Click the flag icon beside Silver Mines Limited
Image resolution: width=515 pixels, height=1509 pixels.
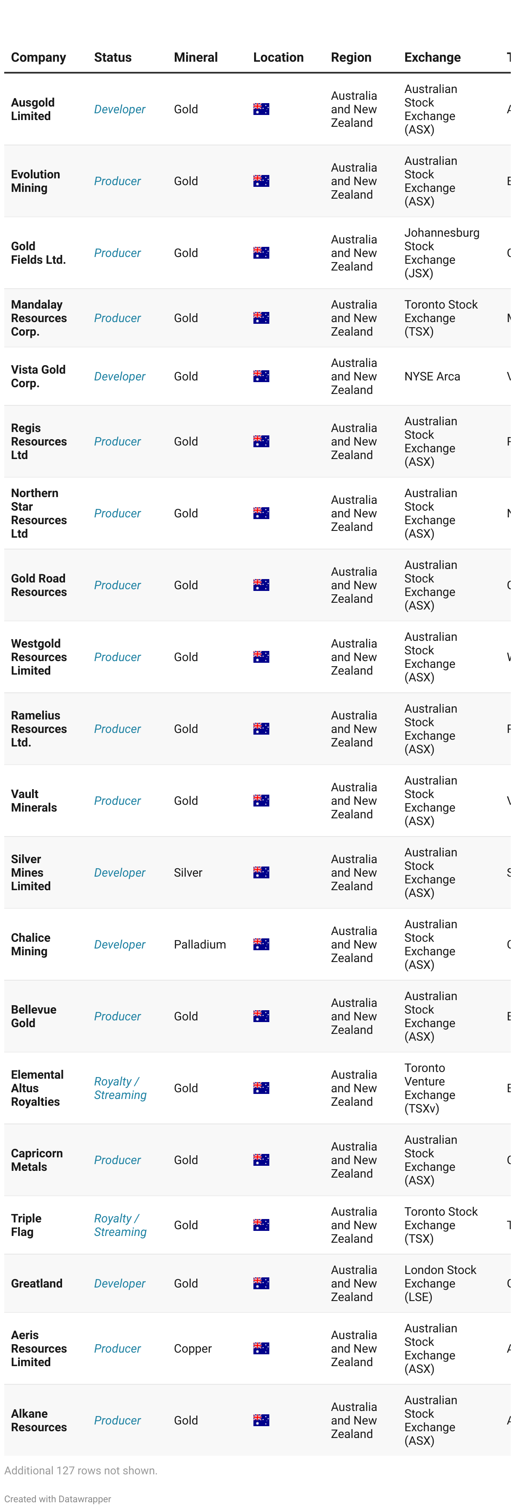261,872
